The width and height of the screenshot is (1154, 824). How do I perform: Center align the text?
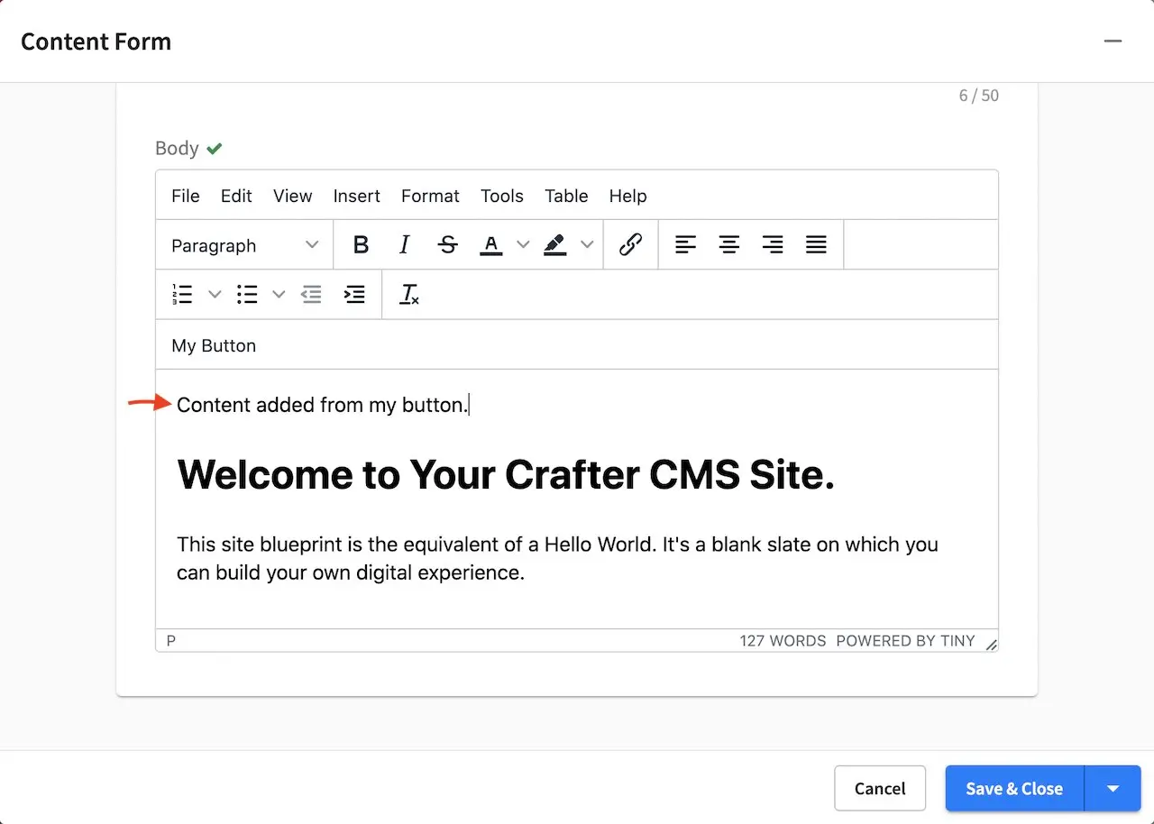tap(729, 245)
